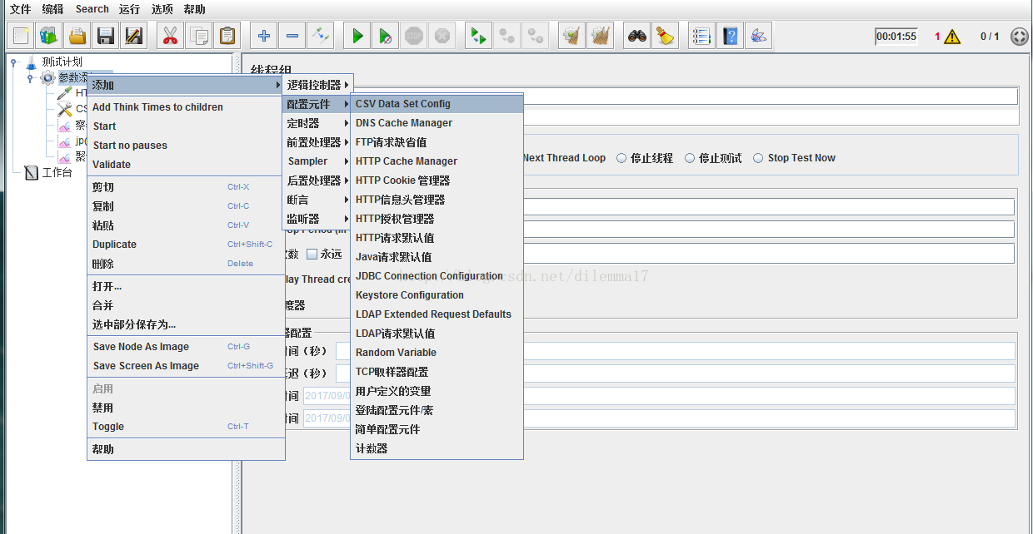
Task: Choose 用户定义的变量 entry
Action: point(437,391)
